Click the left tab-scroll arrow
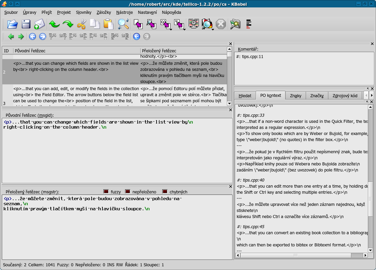This screenshot has width=376, height=270. coord(366,95)
